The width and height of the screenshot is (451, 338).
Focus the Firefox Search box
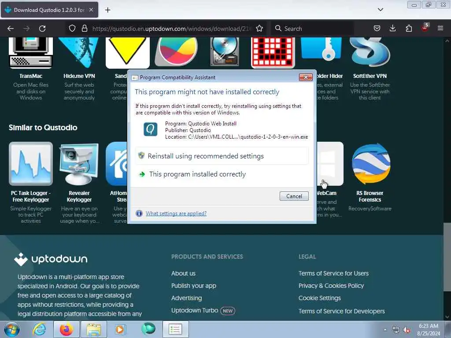(x=312, y=29)
